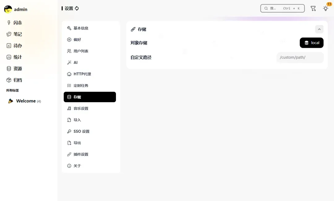Open the local object storage dropdown

(311, 43)
